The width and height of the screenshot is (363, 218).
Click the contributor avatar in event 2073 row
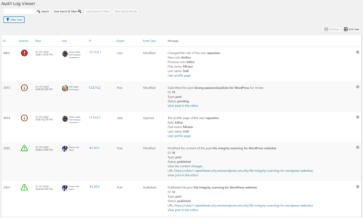pyautogui.click(x=65, y=88)
